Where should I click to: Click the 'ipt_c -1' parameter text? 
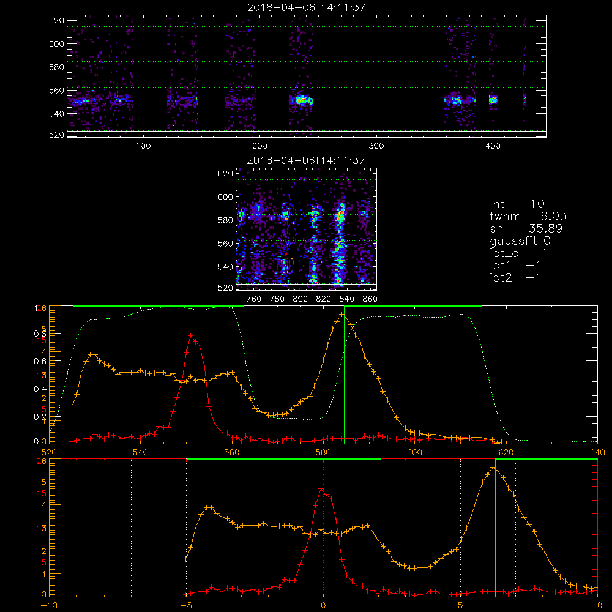(518, 253)
